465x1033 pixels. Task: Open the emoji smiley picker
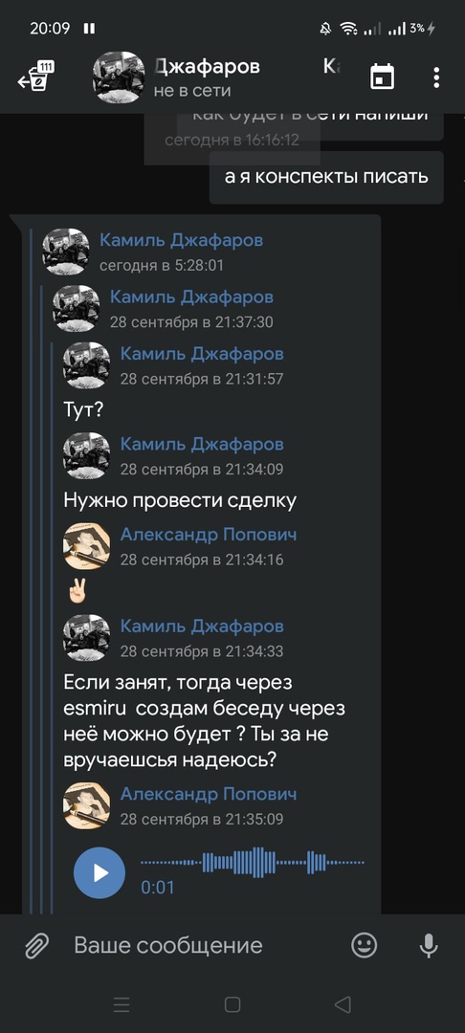364,945
